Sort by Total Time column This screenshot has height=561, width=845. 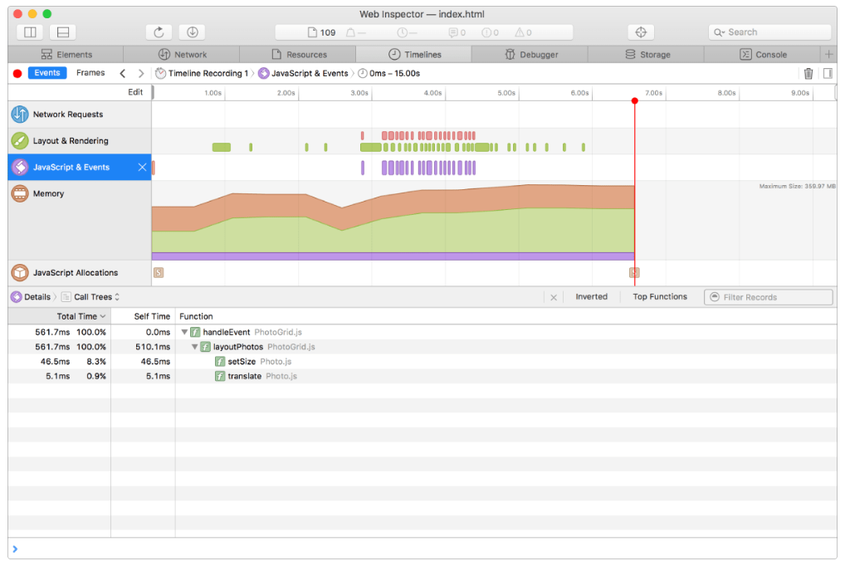[x=59, y=316]
